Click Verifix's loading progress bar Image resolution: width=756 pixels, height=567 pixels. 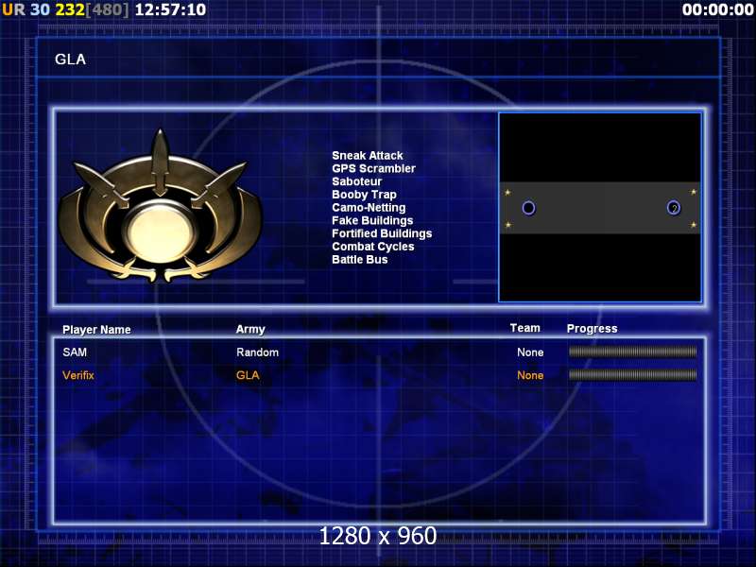[632, 374]
